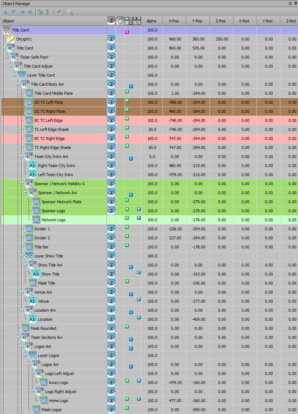
Task: Click the Ab text icon of Right Team City Intro
Action: click(33, 166)
